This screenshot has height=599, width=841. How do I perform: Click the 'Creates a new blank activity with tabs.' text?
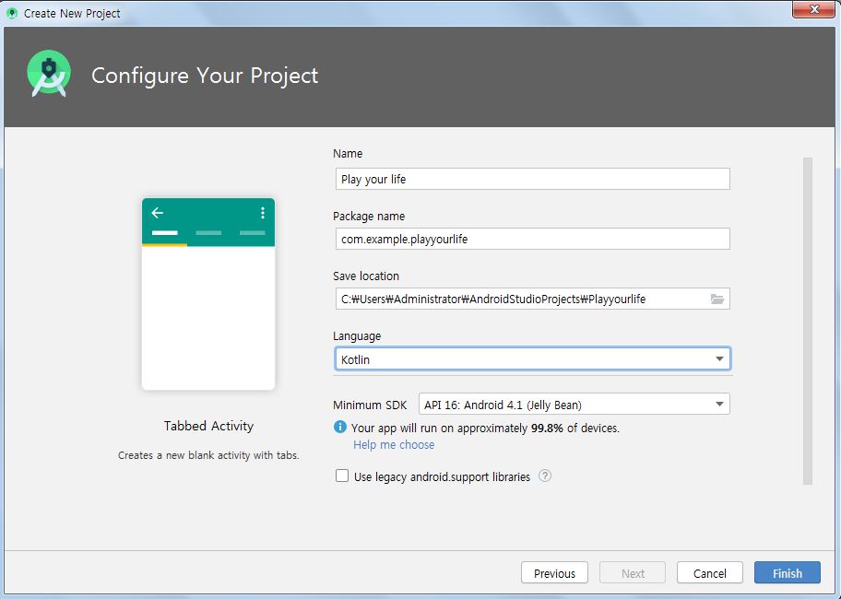(x=208, y=455)
